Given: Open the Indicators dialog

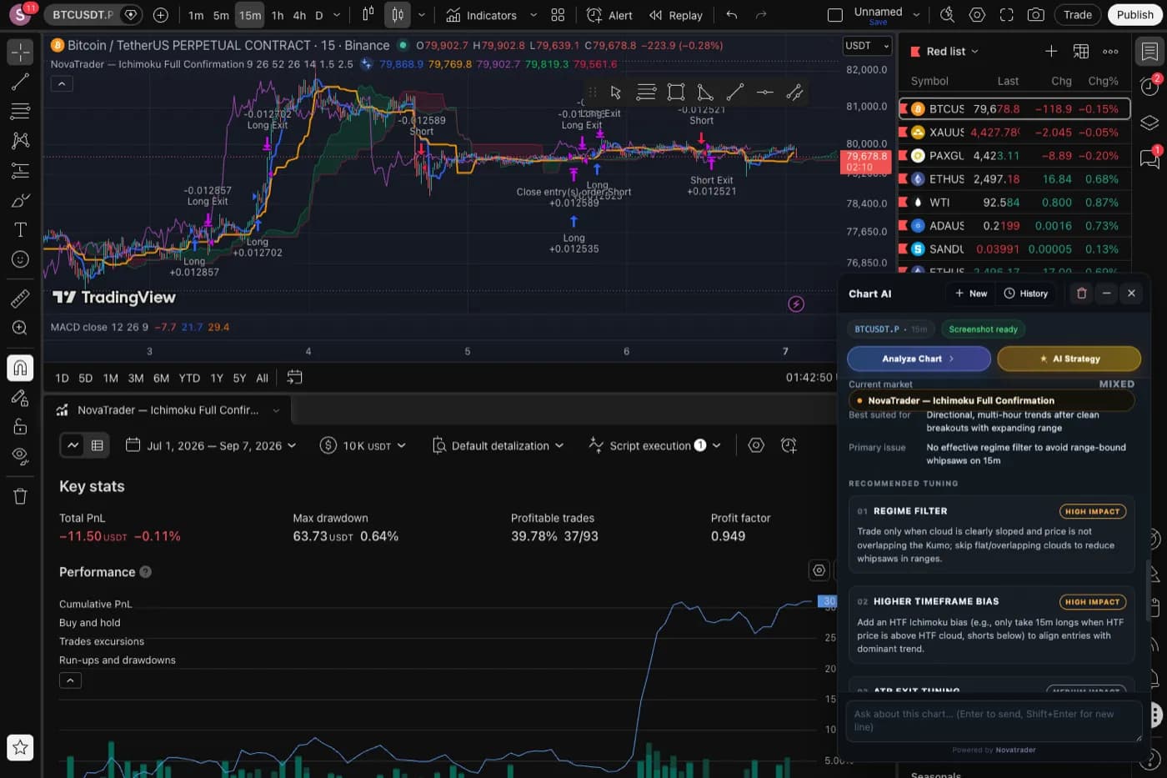Looking at the screenshot, I should 482,15.
